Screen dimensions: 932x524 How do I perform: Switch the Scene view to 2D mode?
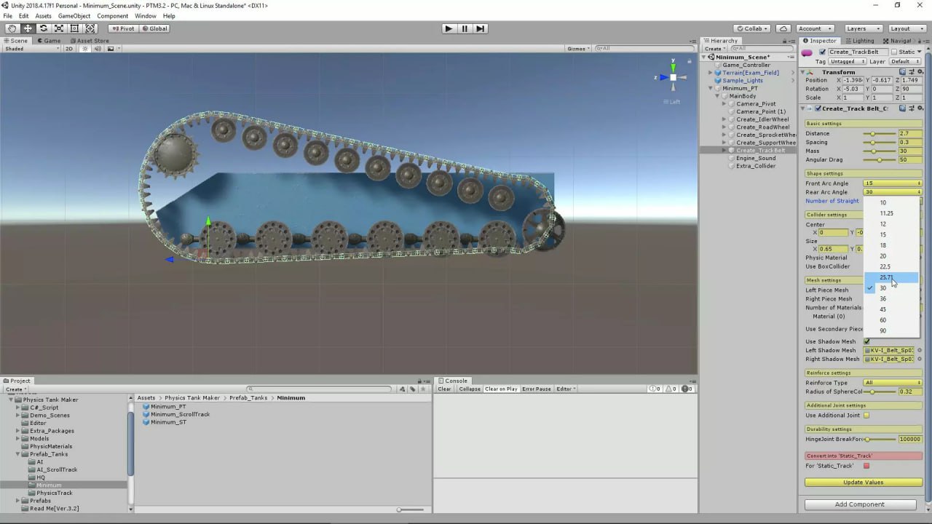[x=69, y=48]
